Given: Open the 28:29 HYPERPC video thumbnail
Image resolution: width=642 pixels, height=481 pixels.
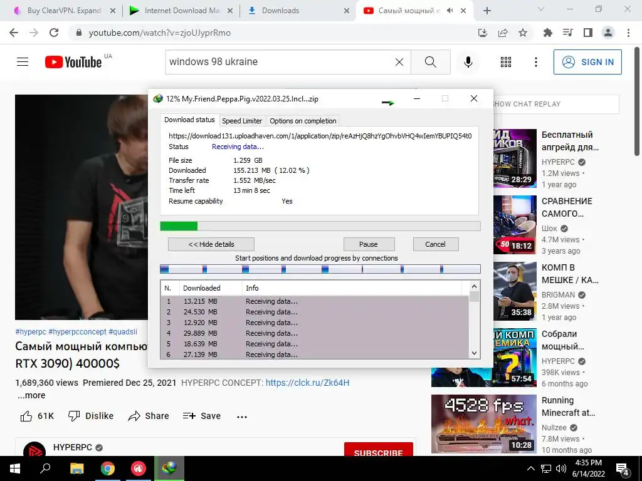Looking at the screenshot, I should click(515, 158).
